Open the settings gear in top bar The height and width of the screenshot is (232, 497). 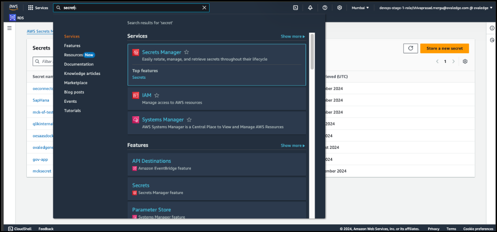pos(339,8)
